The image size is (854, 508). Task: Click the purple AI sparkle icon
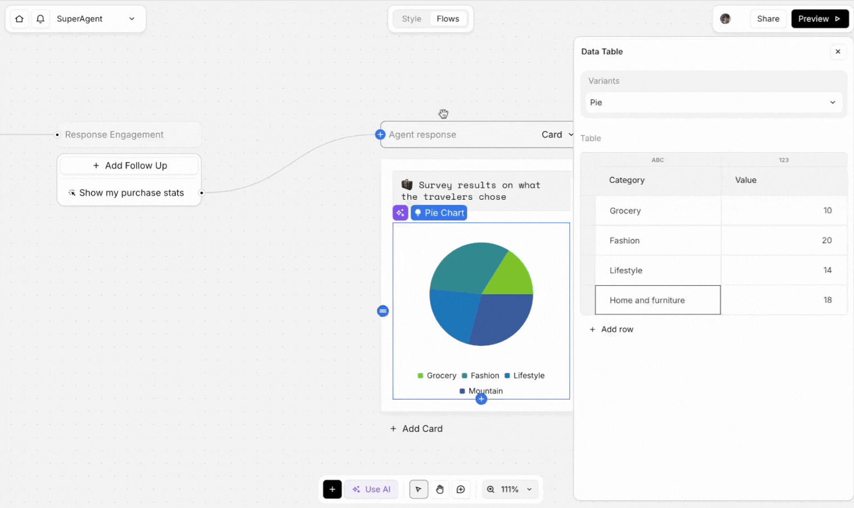tap(400, 213)
